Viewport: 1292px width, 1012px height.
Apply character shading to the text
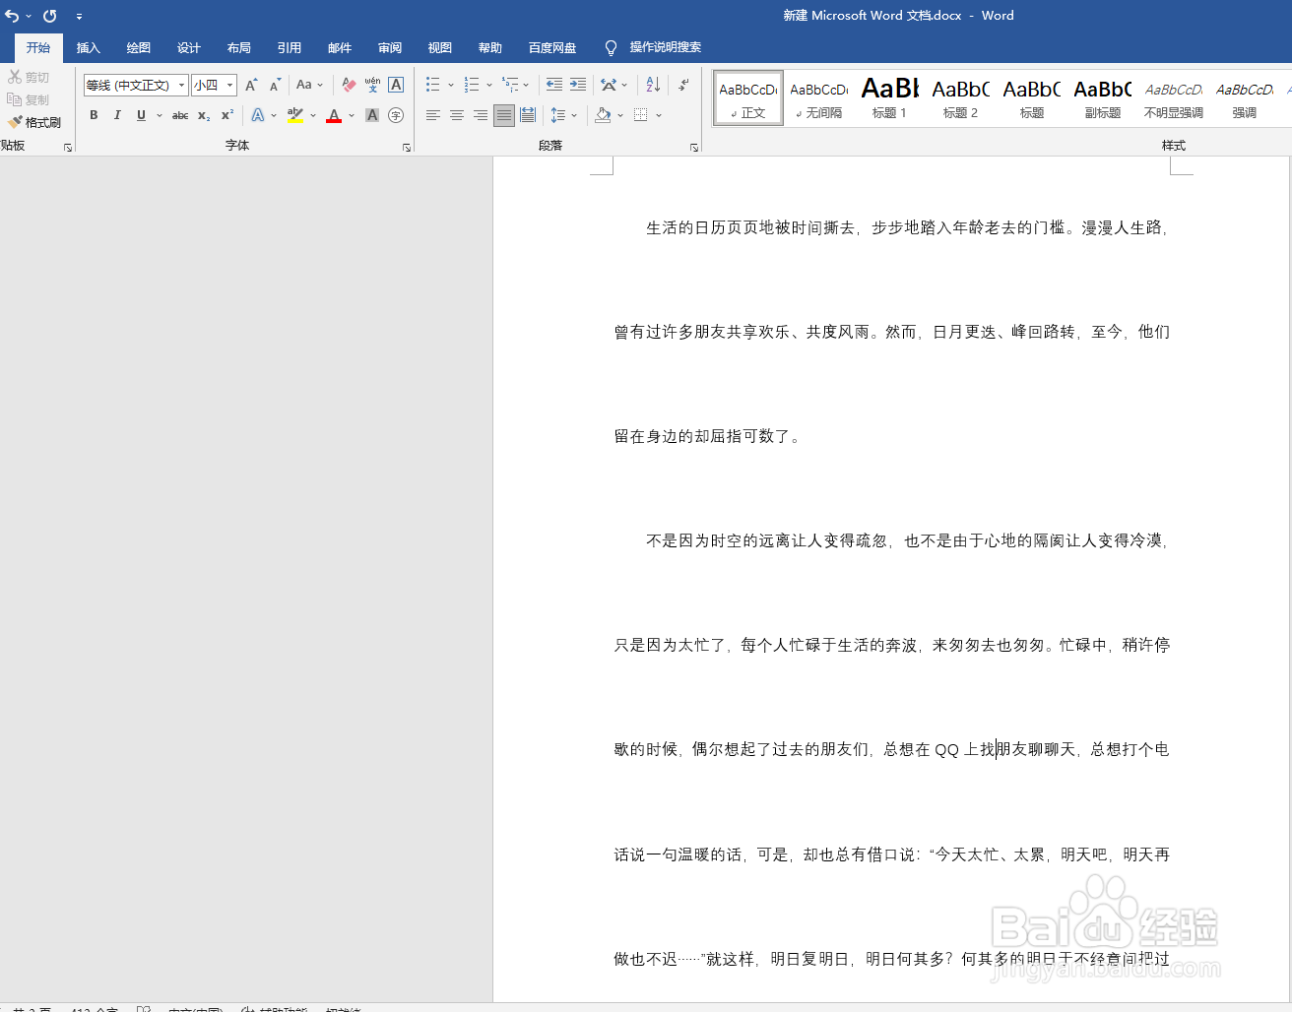coord(372,115)
